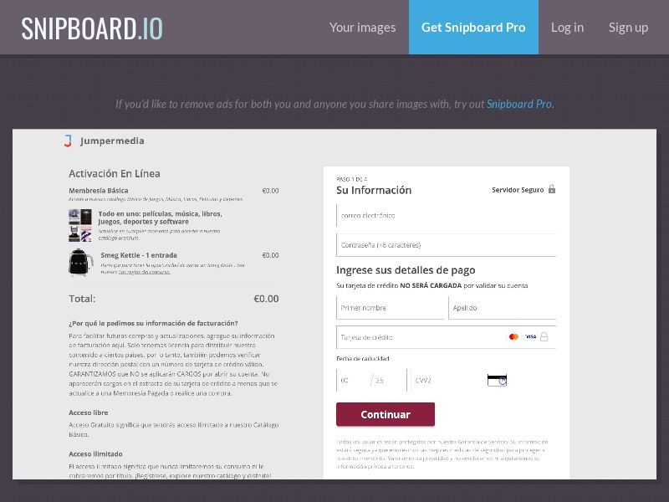Open the Log in page

pyautogui.click(x=567, y=28)
